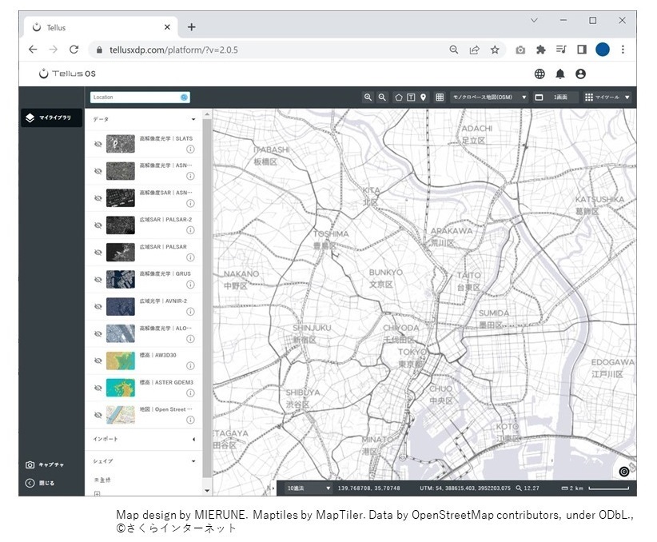Toggle visibility of ASTER GDEM3 layer
Screen dimensions: 657x542
[x=98, y=389]
